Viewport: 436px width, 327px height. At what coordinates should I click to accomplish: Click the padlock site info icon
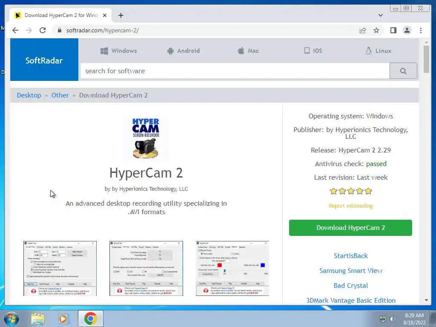pyautogui.click(x=59, y=30)
